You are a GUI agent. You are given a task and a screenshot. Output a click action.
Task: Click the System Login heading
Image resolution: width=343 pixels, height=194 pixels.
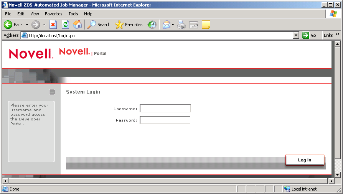pos(83,92)
